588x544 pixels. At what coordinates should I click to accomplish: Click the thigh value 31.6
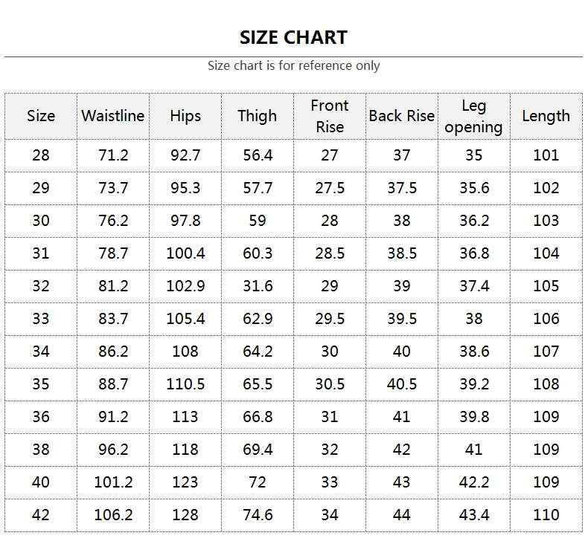[x=258, y=286]
